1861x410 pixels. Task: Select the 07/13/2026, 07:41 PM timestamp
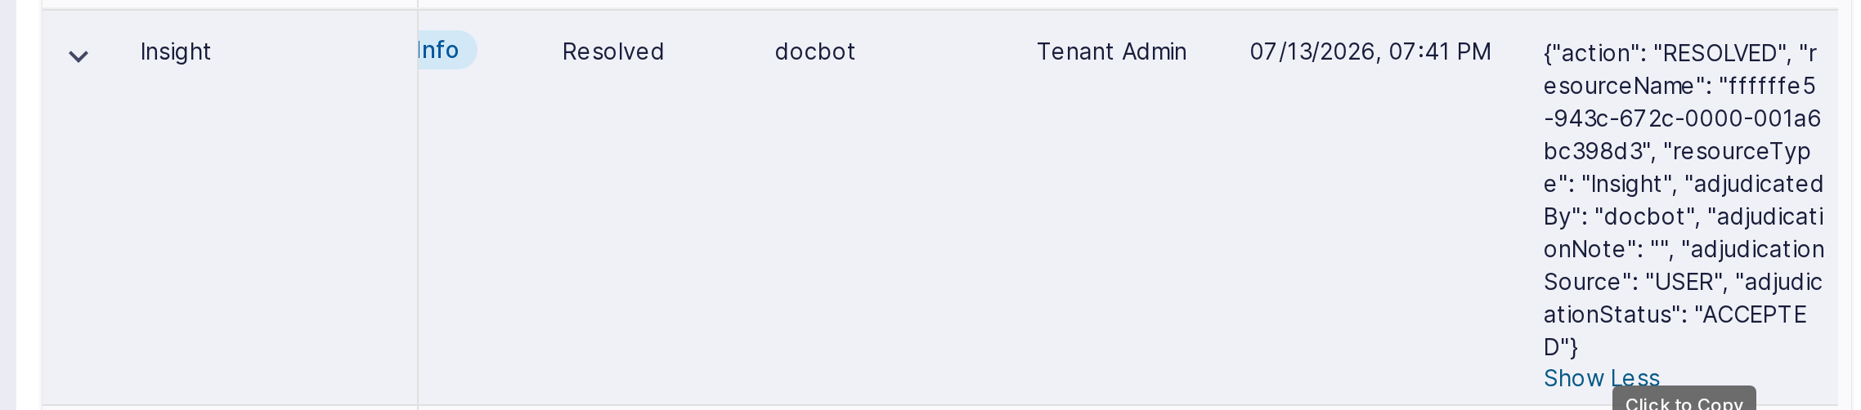pyautogui.click(x=1370, y=52)
